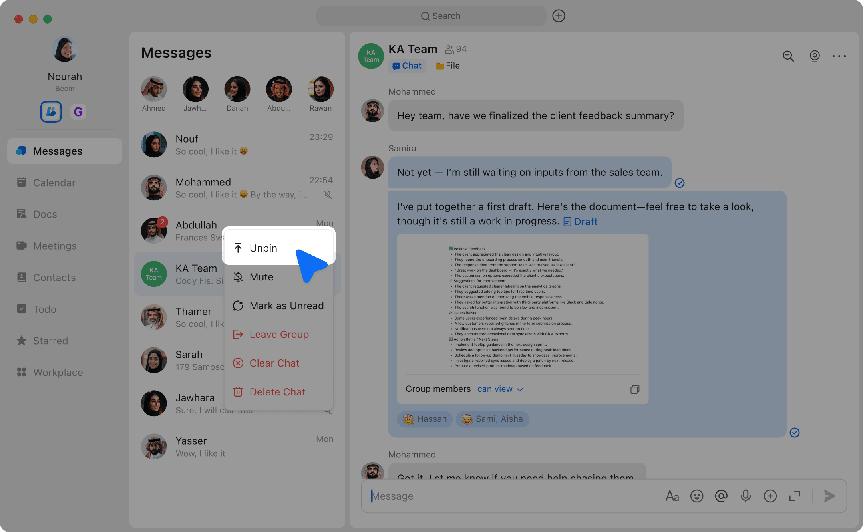Viewport: 863px width, 532px height.
Task: Toggle the Sami, Aisha reaction
Action: pyautogui.click(x=492, y=419)
